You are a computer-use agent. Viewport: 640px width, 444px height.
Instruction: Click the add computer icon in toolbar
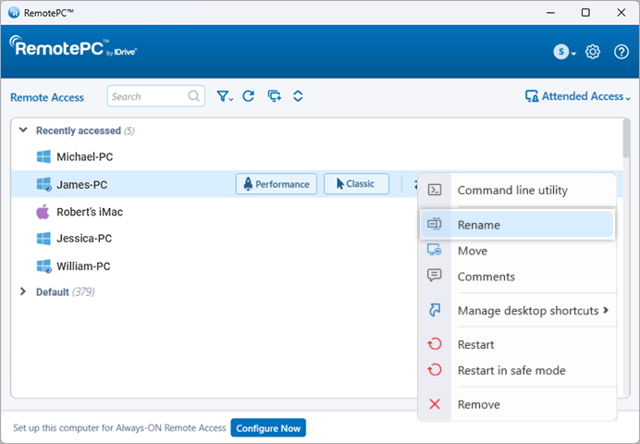click(x=274, y=96)
